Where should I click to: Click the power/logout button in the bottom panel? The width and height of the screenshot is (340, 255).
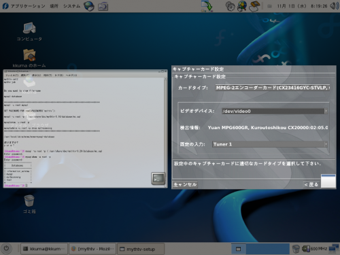coord(6,248)
